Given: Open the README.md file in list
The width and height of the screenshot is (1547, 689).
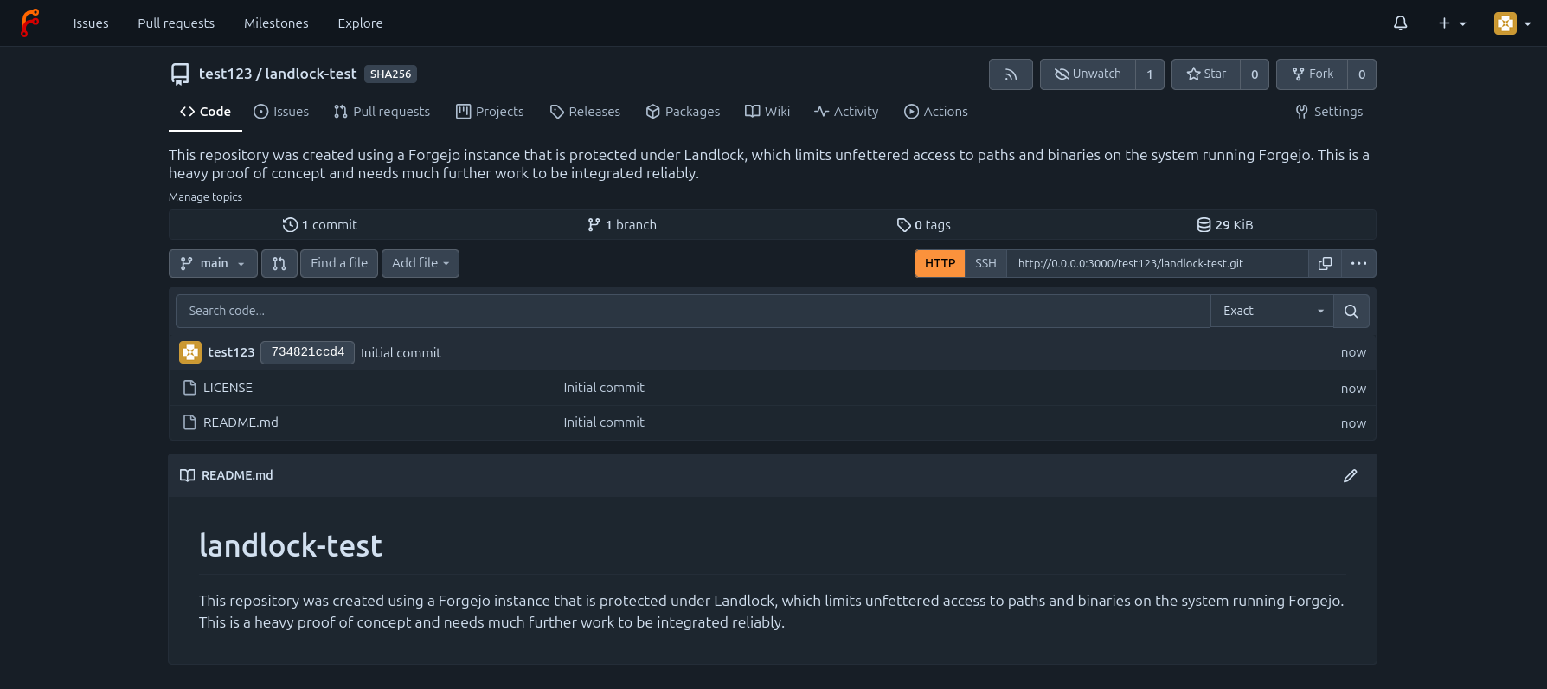Looking at the screenshot, I should click(241, 422).
